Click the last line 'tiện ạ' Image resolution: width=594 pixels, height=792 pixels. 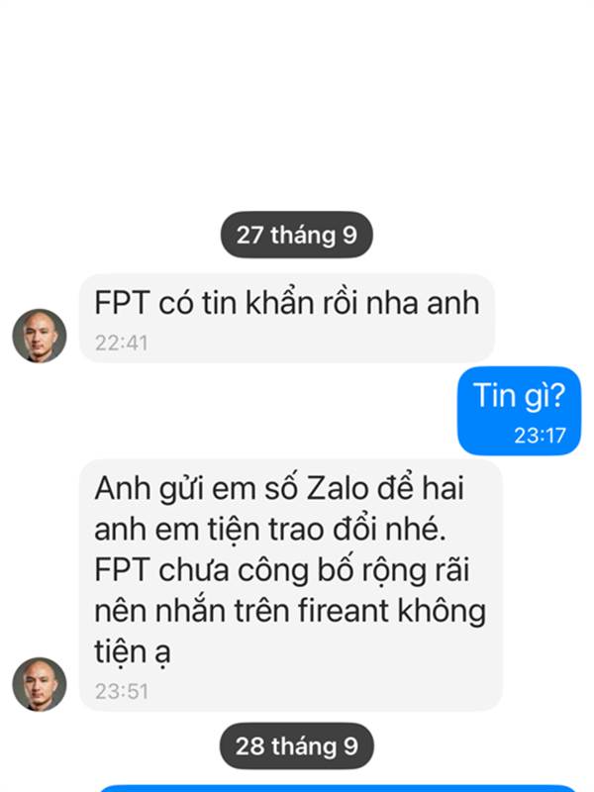point(133,651)
